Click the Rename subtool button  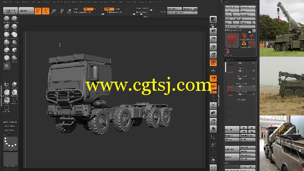232,136
